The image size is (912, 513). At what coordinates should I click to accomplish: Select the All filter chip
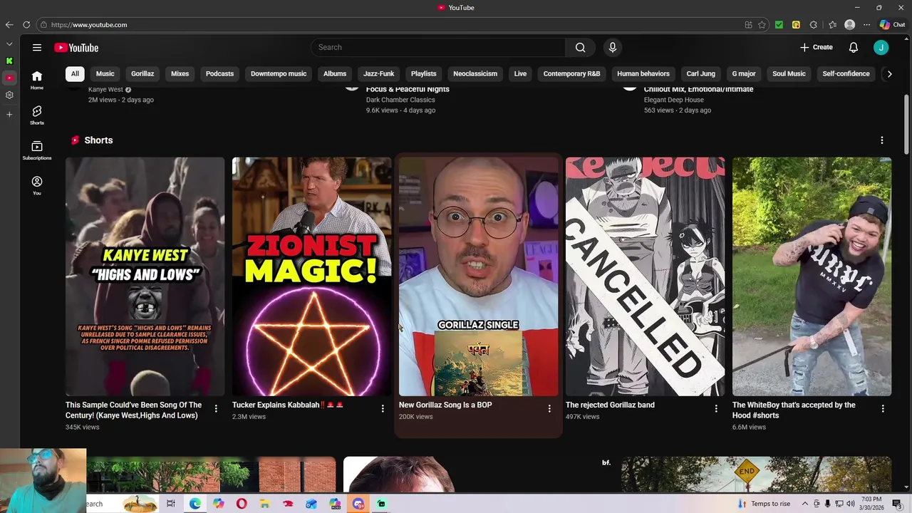tap(75, 73)
